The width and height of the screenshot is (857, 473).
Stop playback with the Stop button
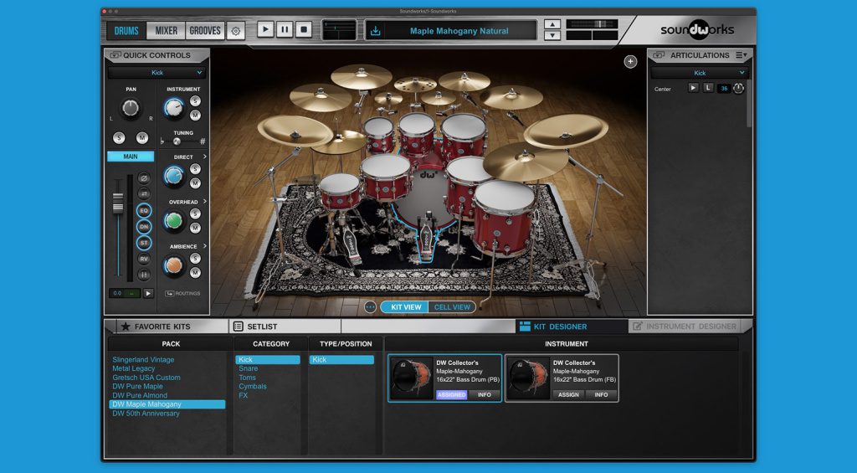point(304,29)
